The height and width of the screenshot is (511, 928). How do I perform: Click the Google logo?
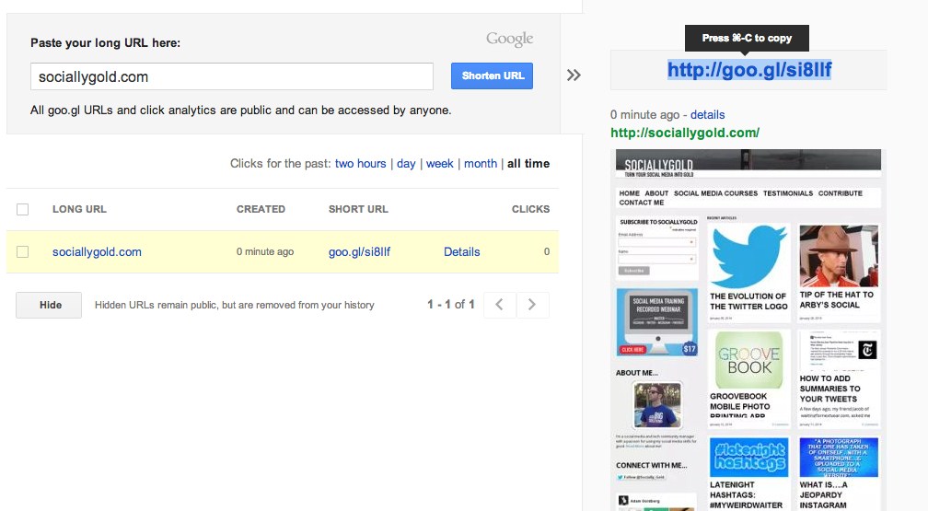(x=510, y=39)
